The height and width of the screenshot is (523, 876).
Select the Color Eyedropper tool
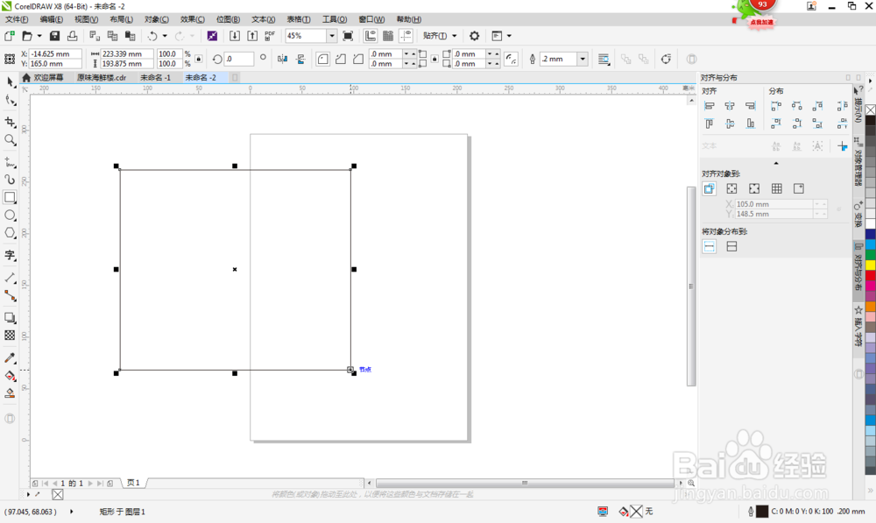coord(10,357)
